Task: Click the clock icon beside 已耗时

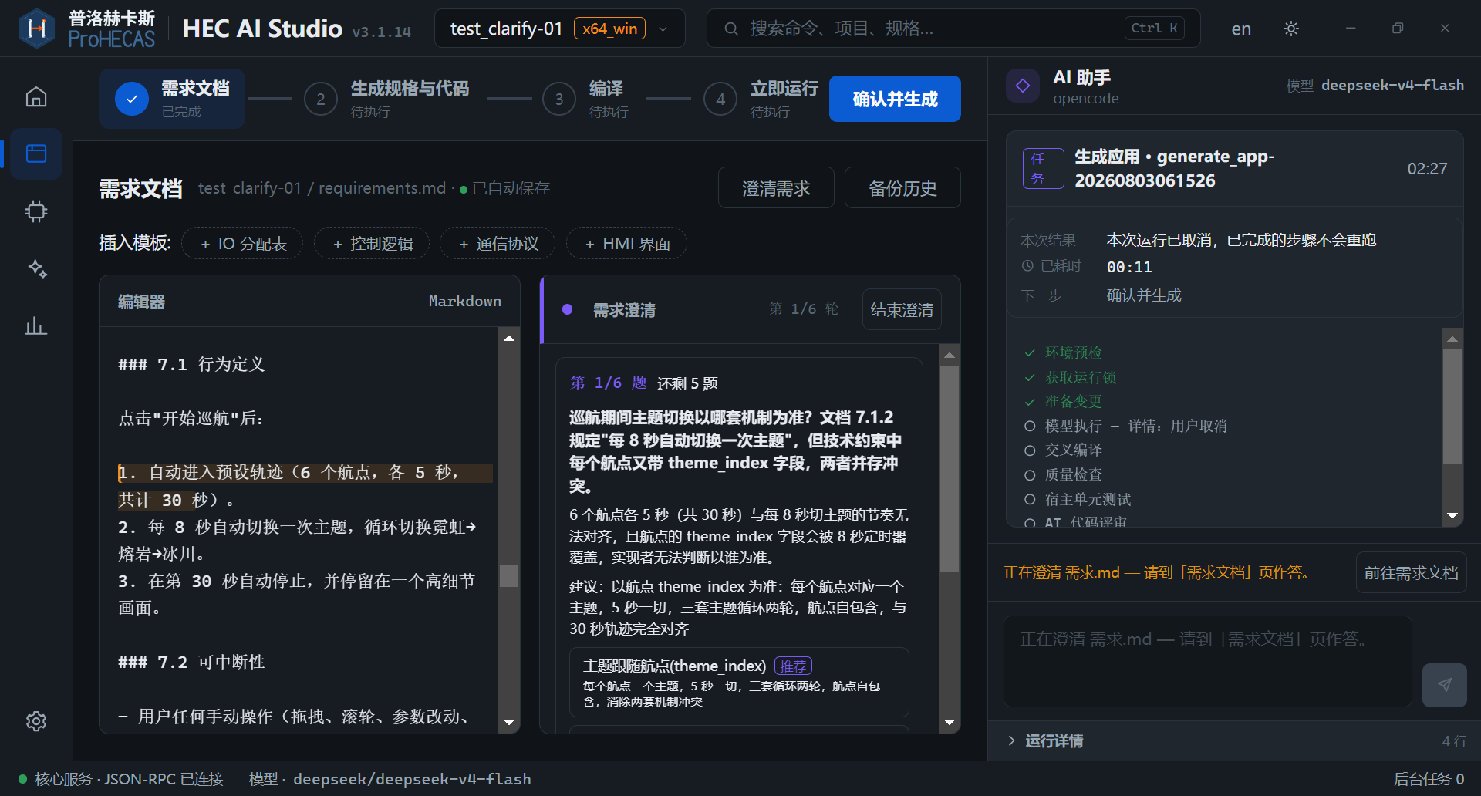Action: (1027, 266)
